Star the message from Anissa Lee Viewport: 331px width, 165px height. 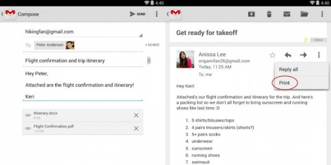(x=273, y=55)
